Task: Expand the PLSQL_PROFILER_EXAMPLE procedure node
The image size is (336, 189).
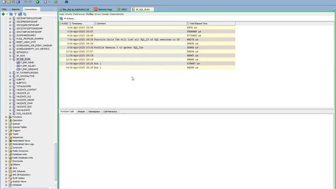Action: click(x=10, y=39)
